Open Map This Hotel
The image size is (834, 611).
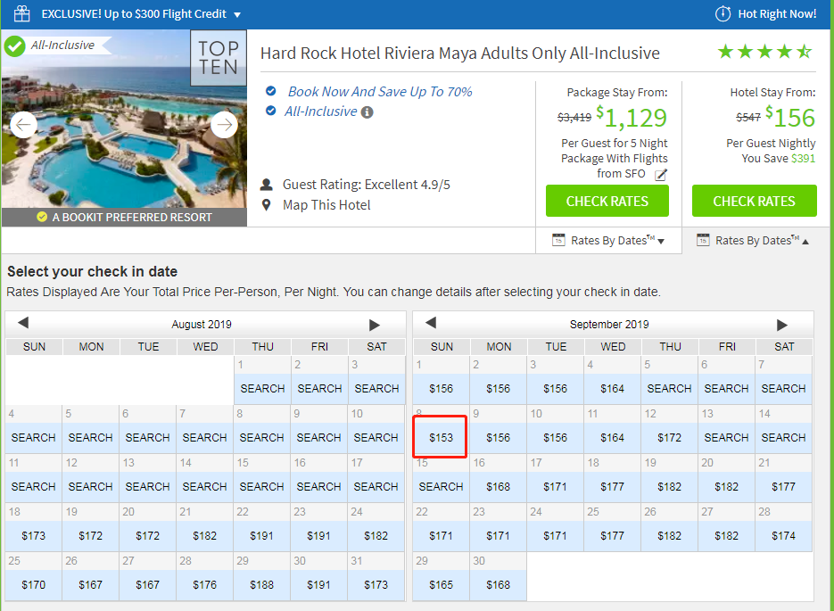coord(326,205)
